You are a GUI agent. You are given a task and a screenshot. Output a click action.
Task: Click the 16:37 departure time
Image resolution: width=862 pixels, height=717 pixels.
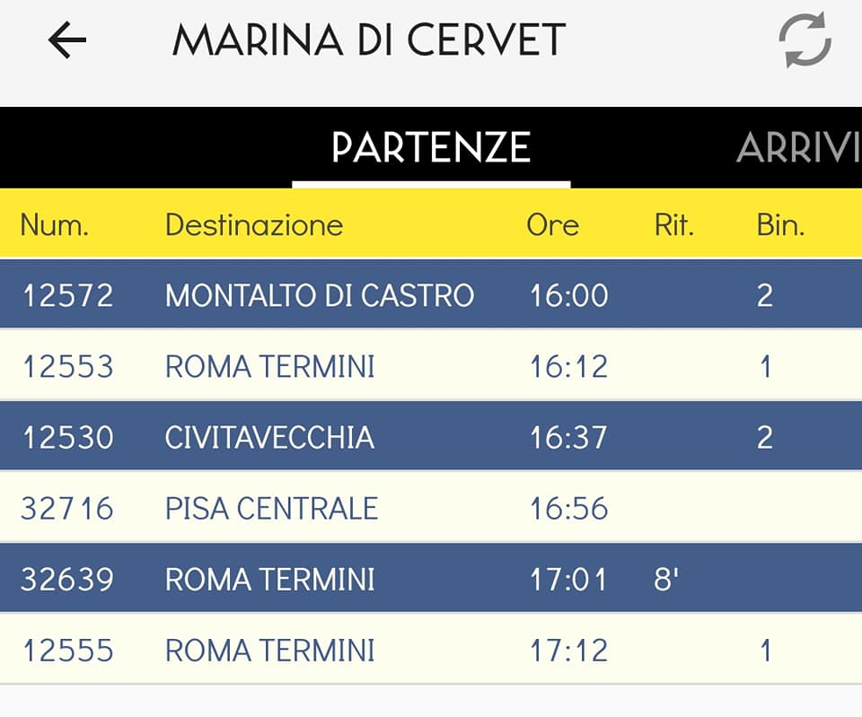pos(568,437)
